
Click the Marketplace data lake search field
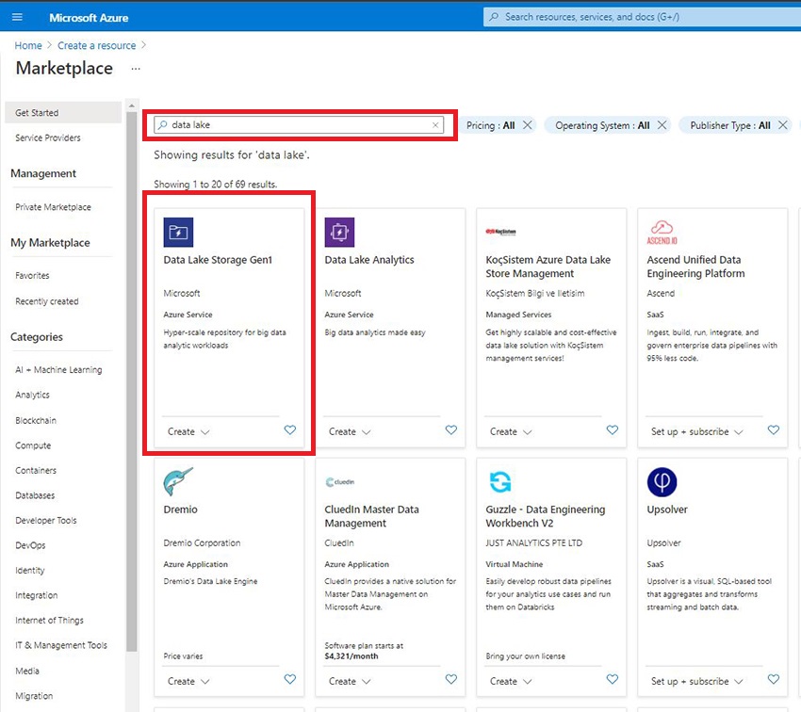point(299,125)
